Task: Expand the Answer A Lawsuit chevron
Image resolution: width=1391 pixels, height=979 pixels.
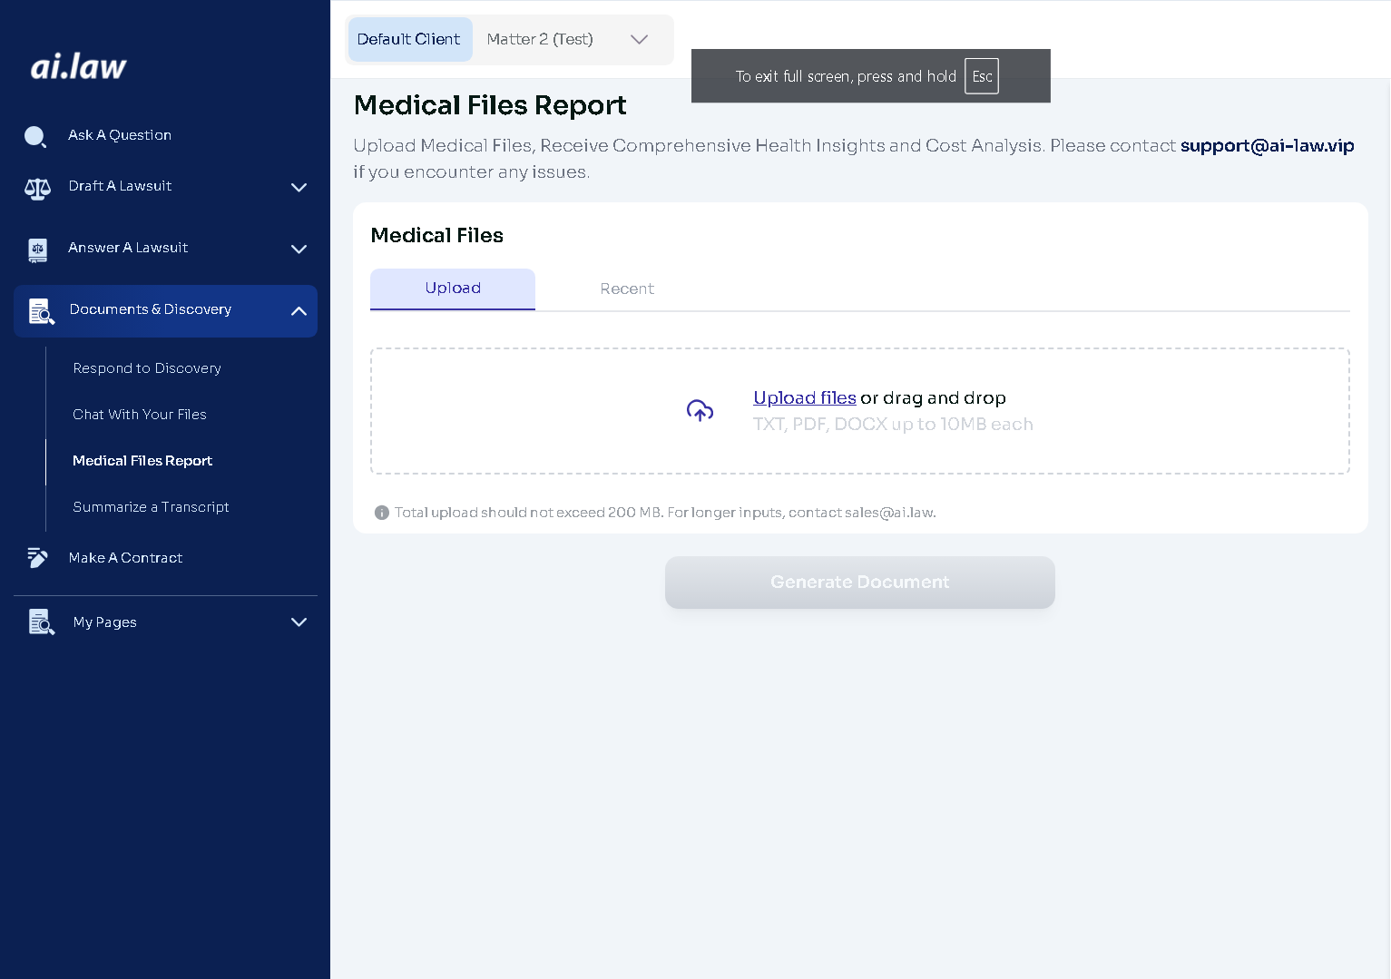Action: pyautogui.click(x=299, y=249)
